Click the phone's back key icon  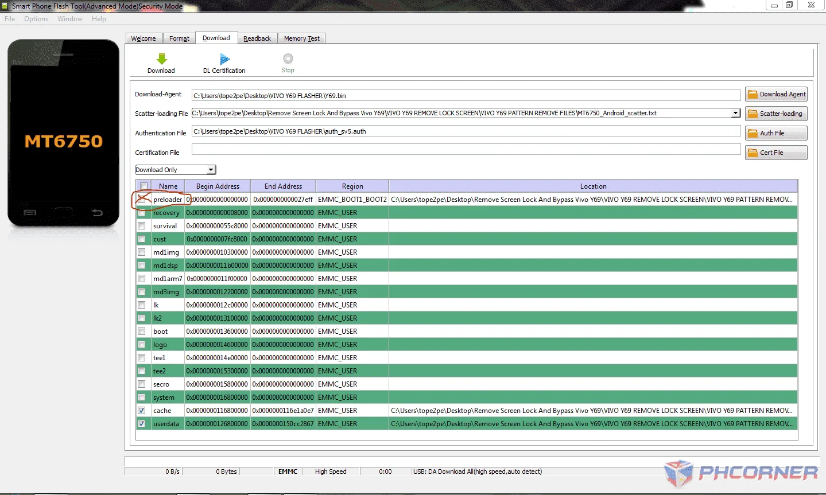point(97,213)
